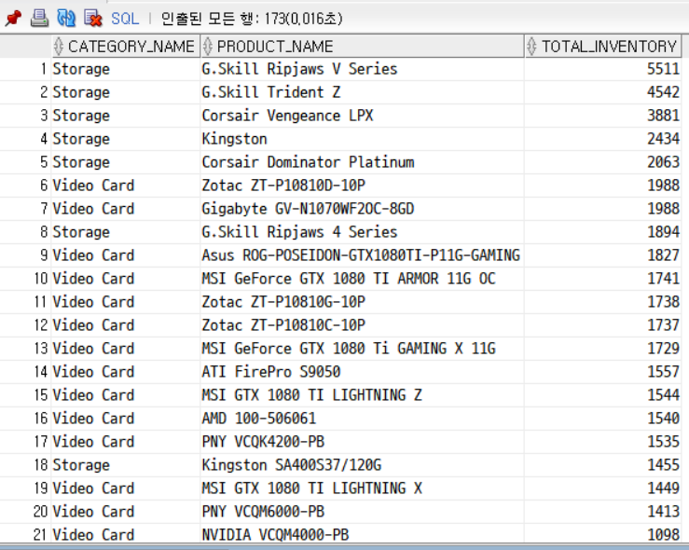Click the red pin freeze-content icon
Image resolution: width=689 pixels, height=550 pixels.
(x=13, y=18)
